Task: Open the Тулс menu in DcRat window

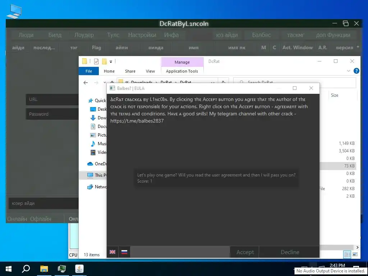Action: pos(113,35)
